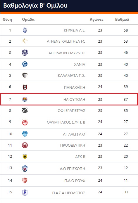Click the ΠΡΟΟΔΕΥΤΙΚΗ round red emblem
The height and width of the screenshot is (203, 138).
[25, 145]
